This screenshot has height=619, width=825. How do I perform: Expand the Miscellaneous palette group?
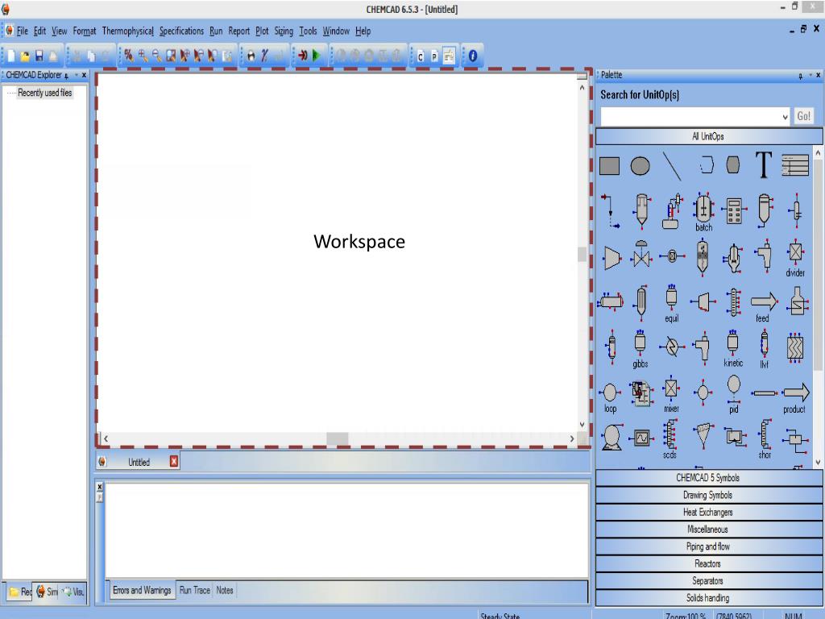tap(709, 530)
